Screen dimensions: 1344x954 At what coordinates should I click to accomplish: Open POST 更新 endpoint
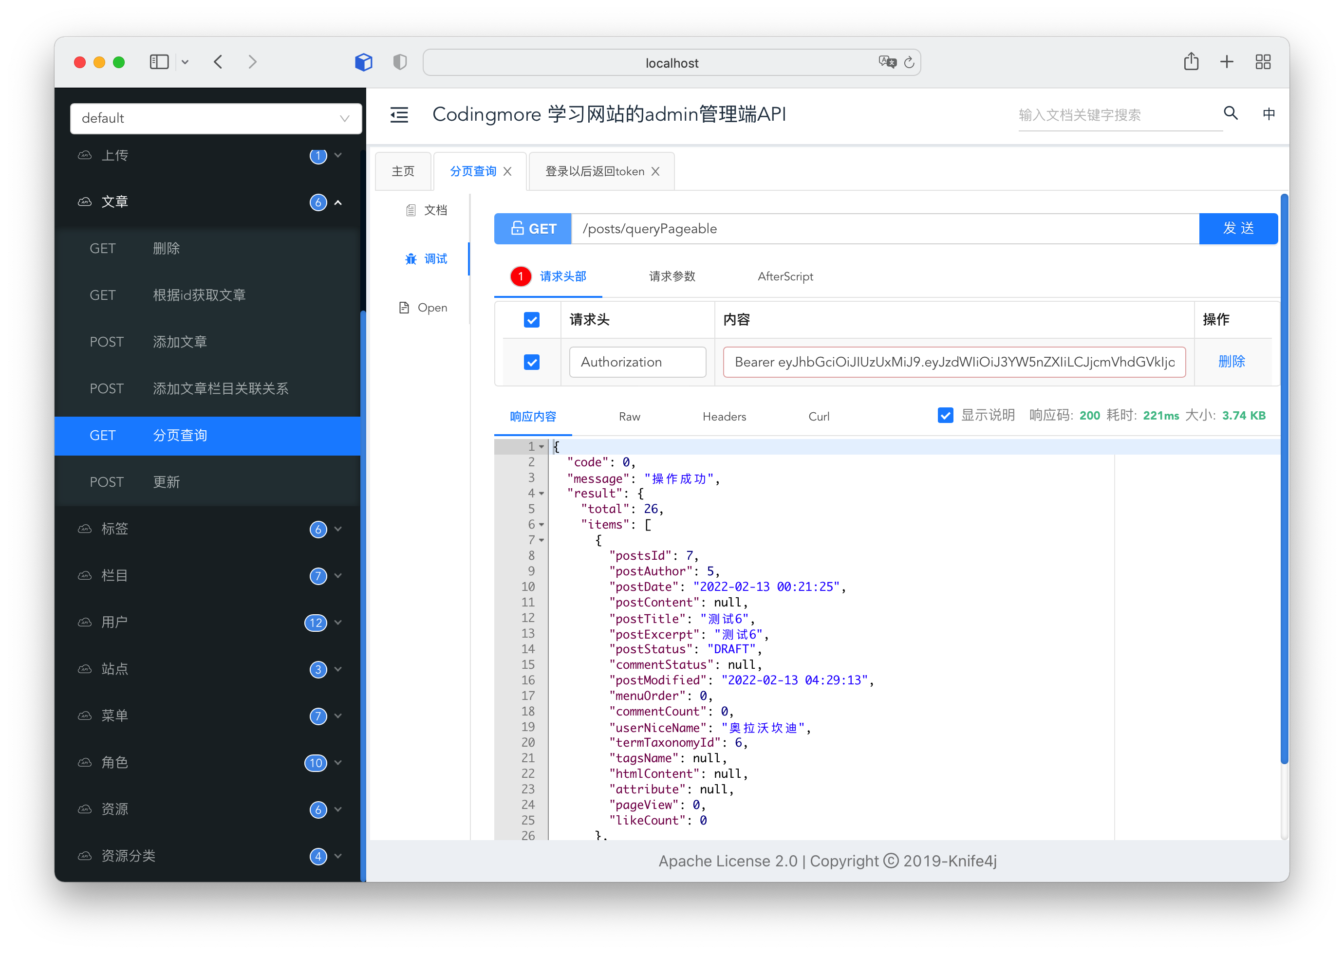pos(207,482)
